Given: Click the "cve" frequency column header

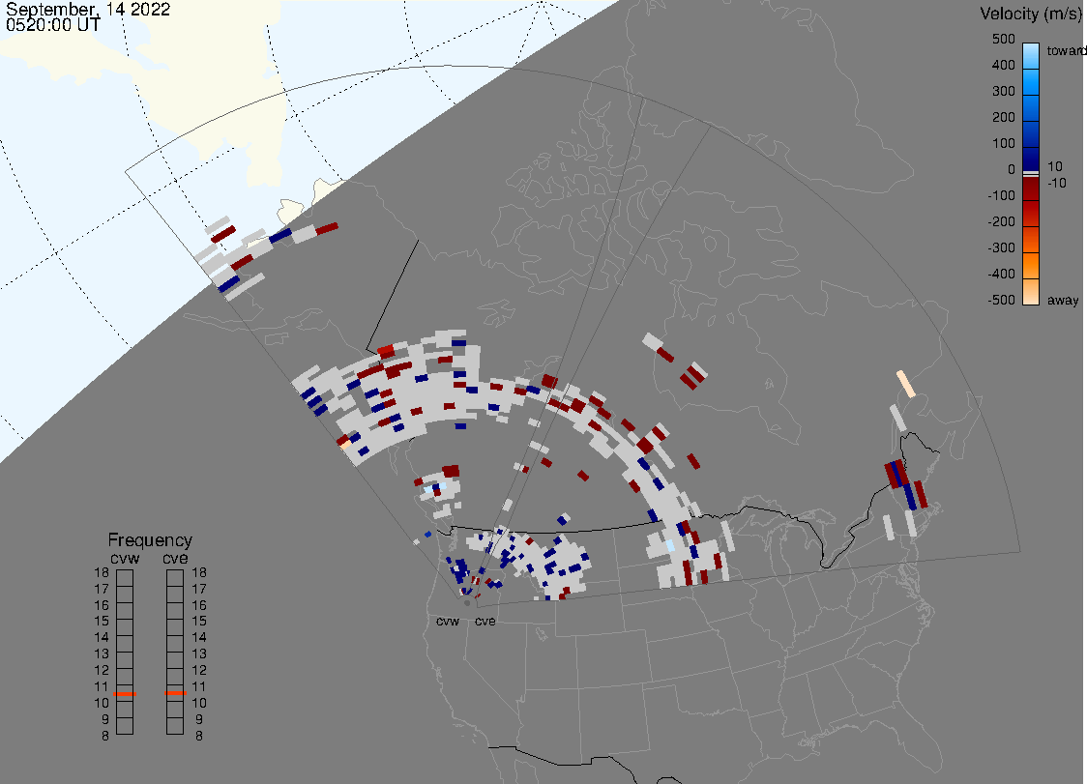Looking at the screenshot, I should pos(175,559).
